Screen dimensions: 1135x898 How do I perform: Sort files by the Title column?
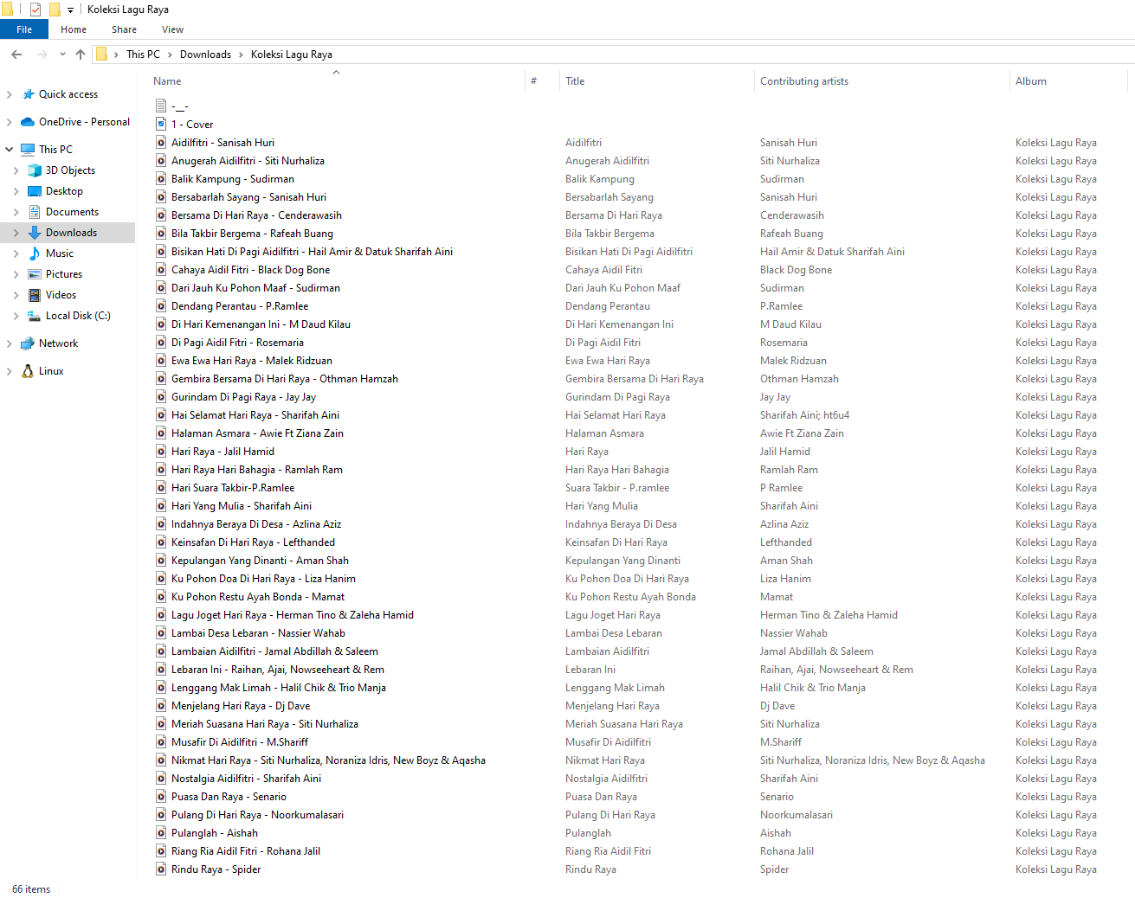click(x=575, y=81)
